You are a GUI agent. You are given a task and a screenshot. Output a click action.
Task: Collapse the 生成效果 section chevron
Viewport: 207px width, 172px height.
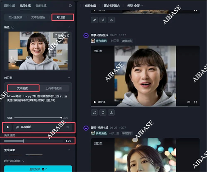(x=69, y=150)
